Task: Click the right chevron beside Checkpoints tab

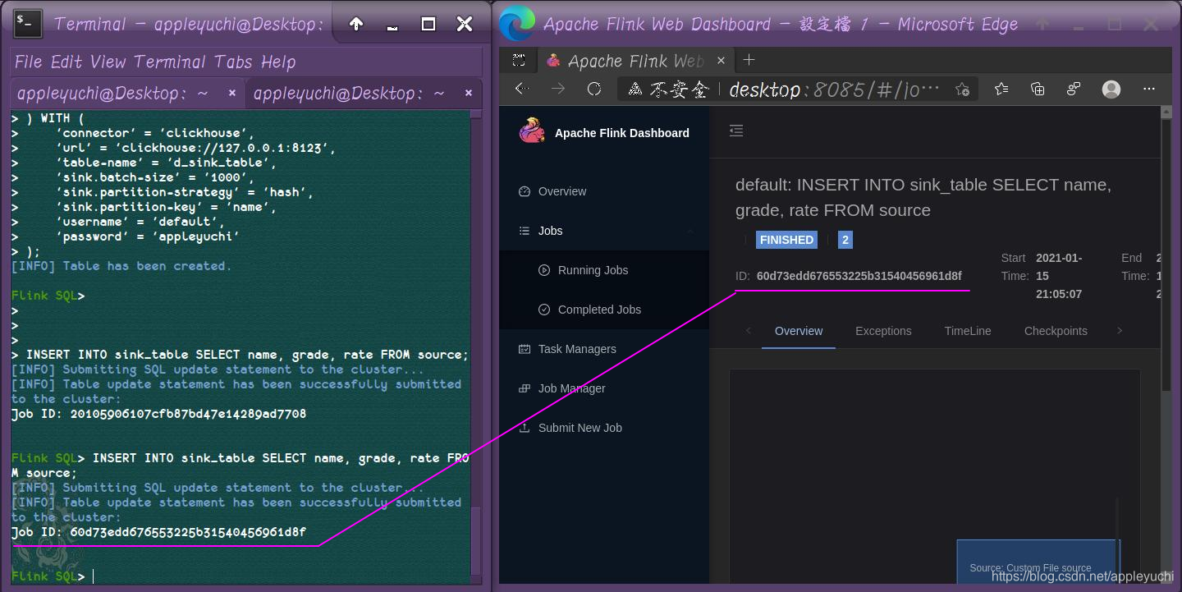Action: click(x=1120, y=331)
